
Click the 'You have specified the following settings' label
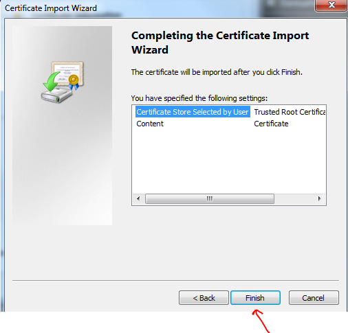tap(199, 98)
